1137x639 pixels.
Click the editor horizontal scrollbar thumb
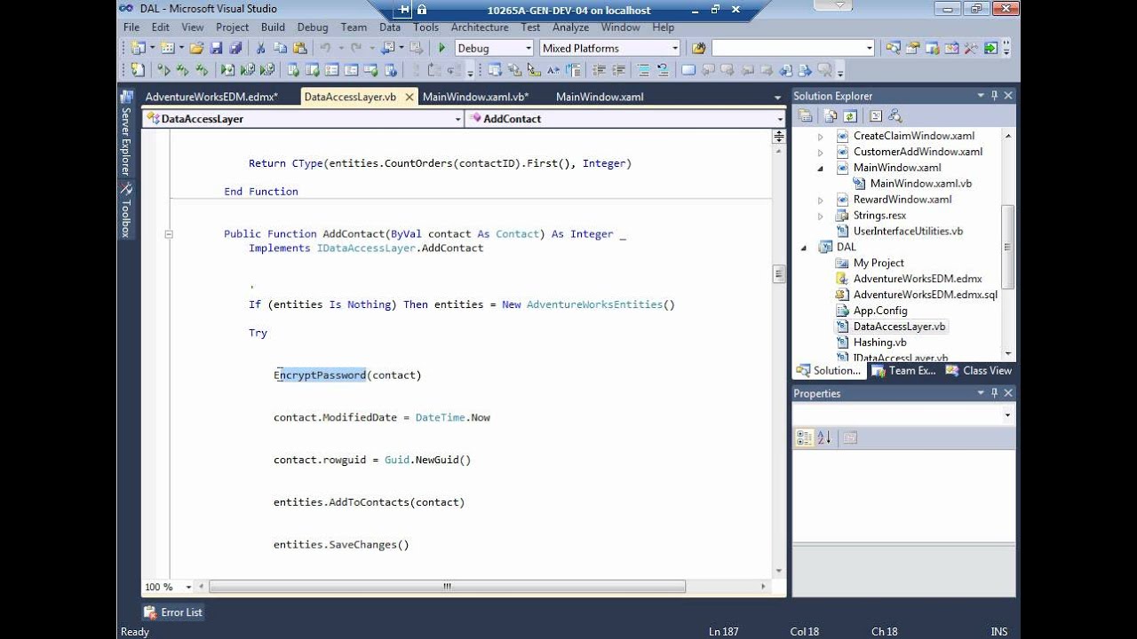(x=447, y=587)
